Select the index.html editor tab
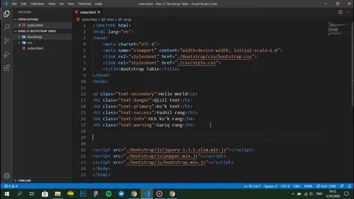354x199 pixels. click(x=87, y=12)
